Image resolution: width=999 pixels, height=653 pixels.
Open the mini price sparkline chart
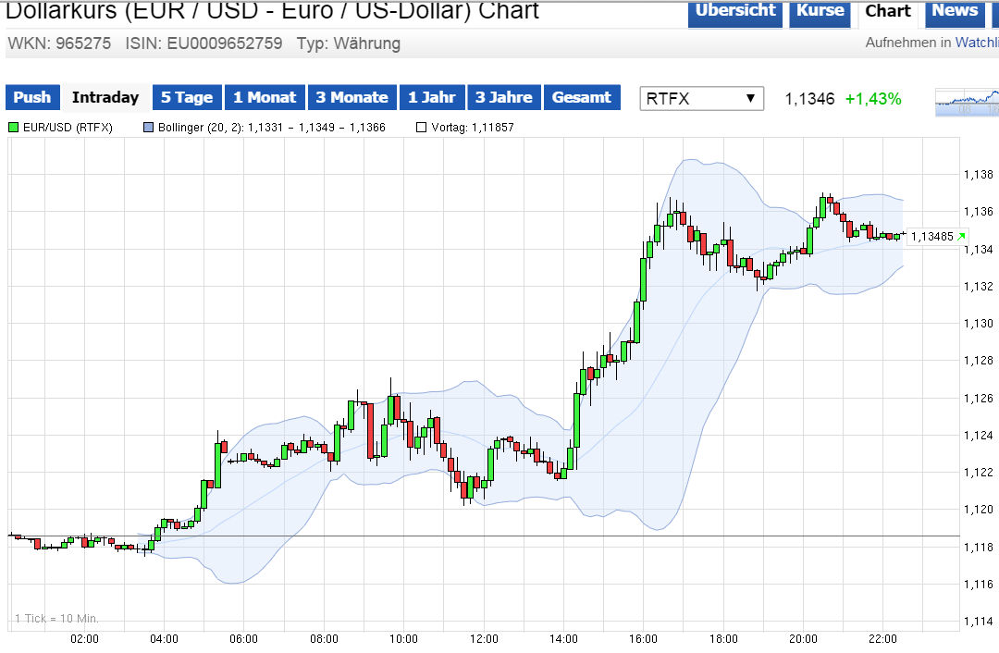[969, 102]
